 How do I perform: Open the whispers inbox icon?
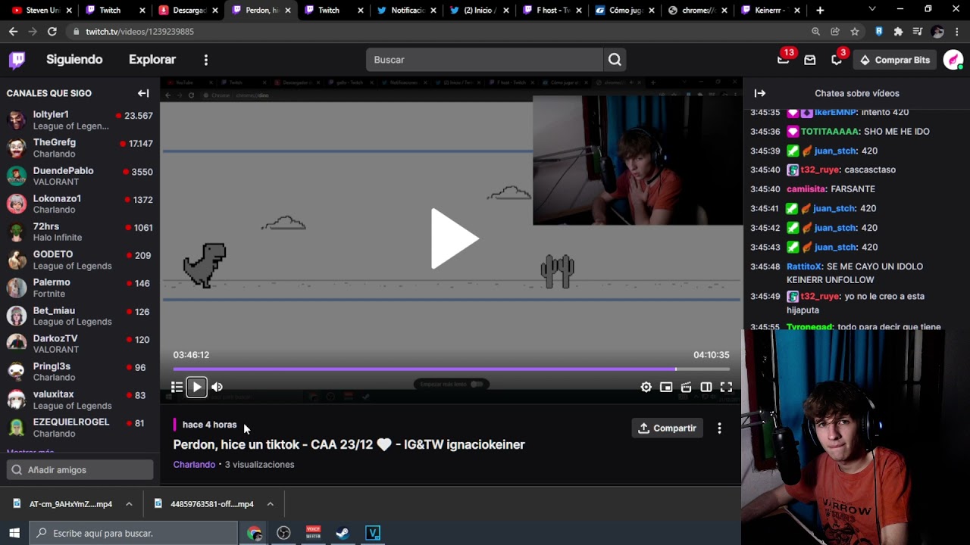point(809,60)
